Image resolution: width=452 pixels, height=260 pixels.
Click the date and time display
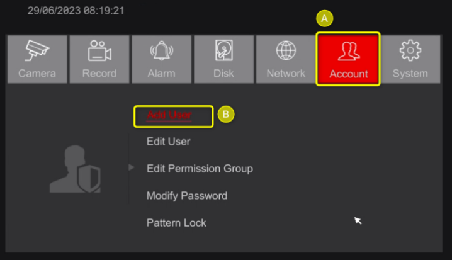[x=76, y=11]
